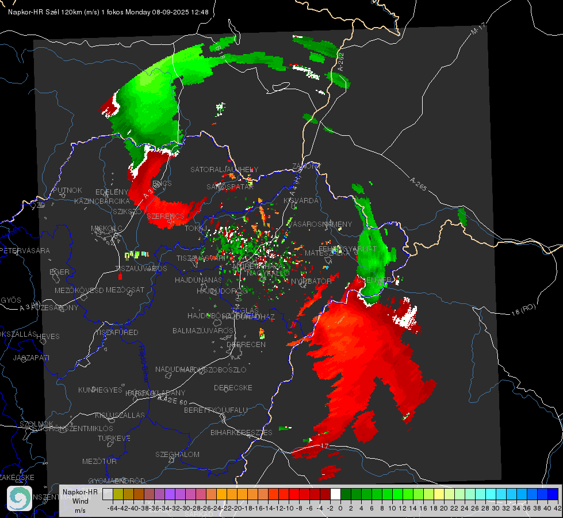Viewport: 563px width, 518px height.
Task: Select the BERETTYÓÚJFALU label
Action: 216,410
